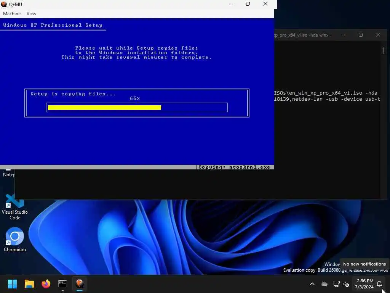The width and height of the screenshot is (390, 293).
Task: Close the terminal window behind QEMU
Action: coord(378,35)
